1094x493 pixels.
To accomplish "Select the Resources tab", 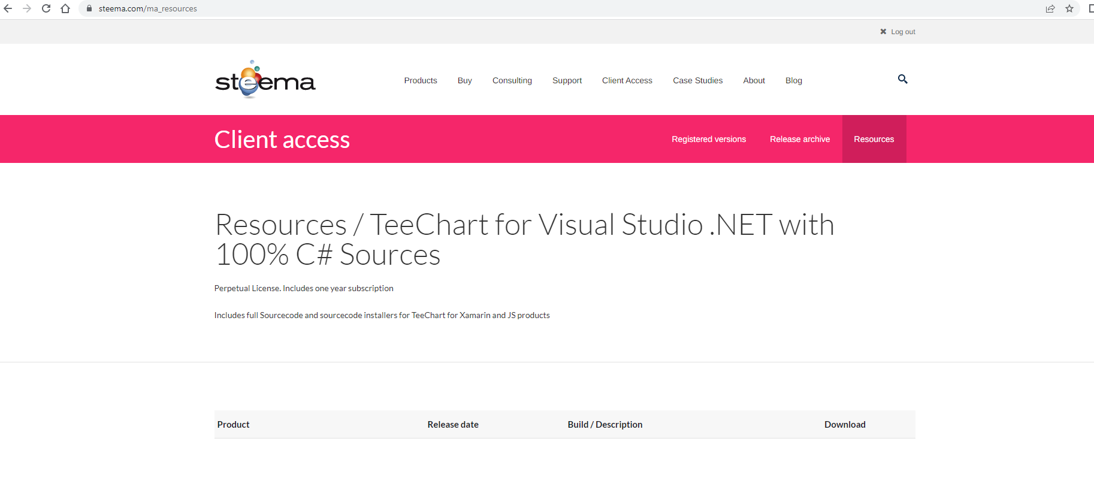I will 874,139.
